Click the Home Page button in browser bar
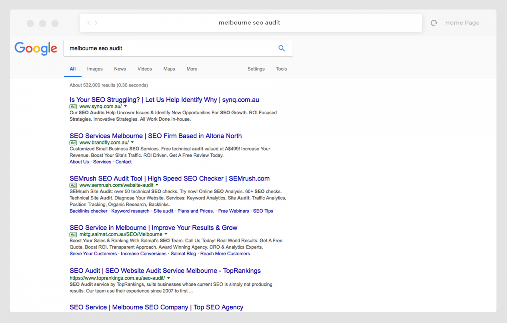 point(462,23)
